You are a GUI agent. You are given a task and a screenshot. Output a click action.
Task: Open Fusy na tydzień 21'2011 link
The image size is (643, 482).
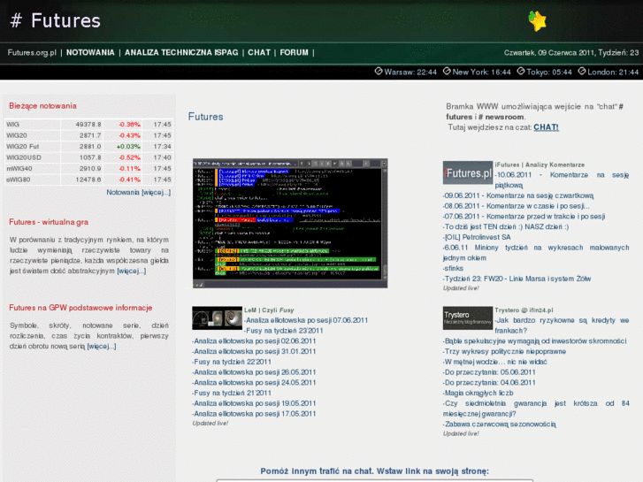tap(232, 393)
